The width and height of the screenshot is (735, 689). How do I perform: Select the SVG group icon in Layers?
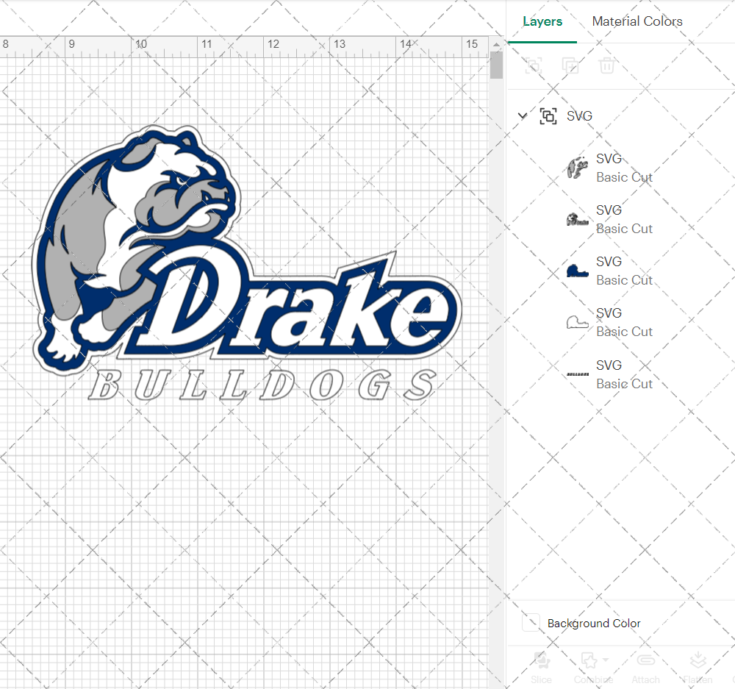[548, 116]
